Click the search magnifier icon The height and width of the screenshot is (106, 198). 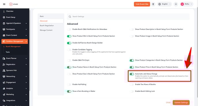pos(70,17)
